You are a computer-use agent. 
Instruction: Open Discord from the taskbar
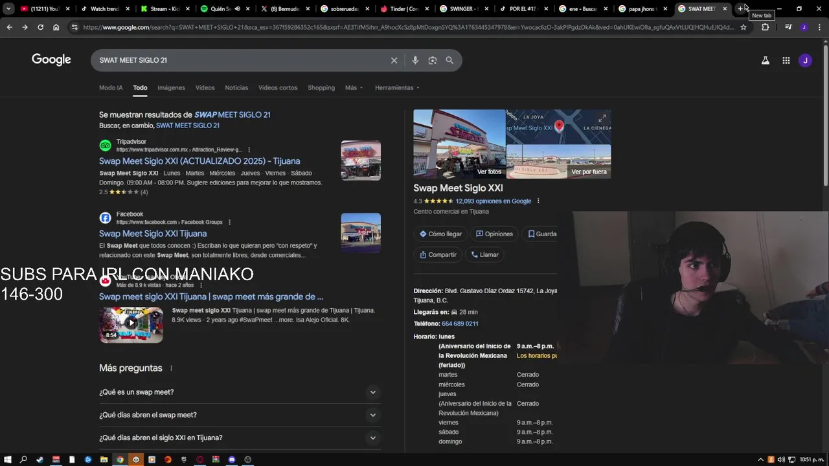coord(232,460)
